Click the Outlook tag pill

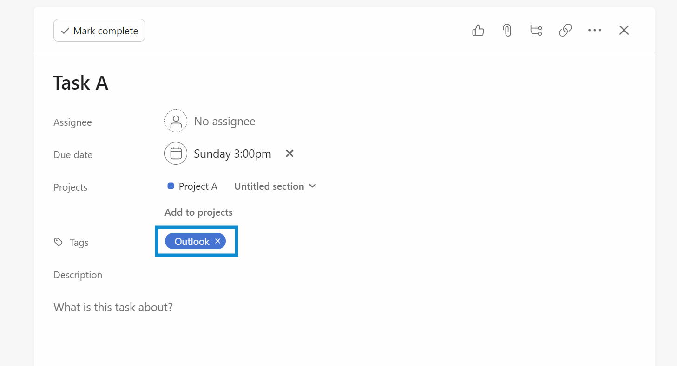tap(191, 241)
